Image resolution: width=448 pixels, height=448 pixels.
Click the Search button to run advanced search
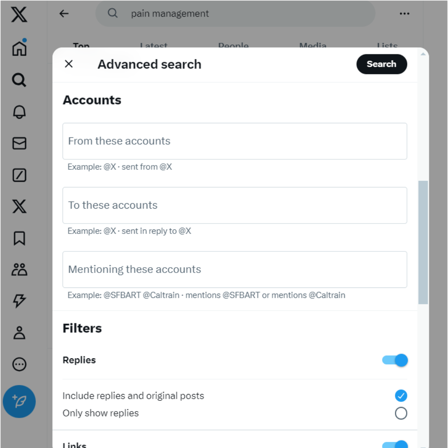pyautogui.click(x=381, y=64)
